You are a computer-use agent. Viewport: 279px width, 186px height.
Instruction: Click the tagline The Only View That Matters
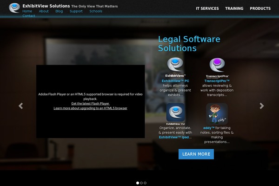pyautogui.click(x=94, y=6)
